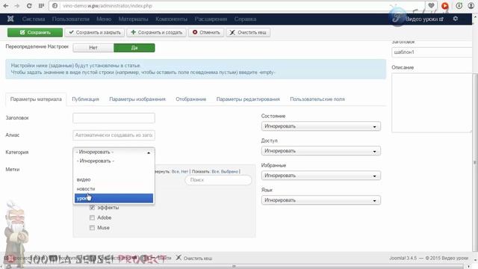
Task: Check the Adobe tag checkbox
Action: pos(92,217)
